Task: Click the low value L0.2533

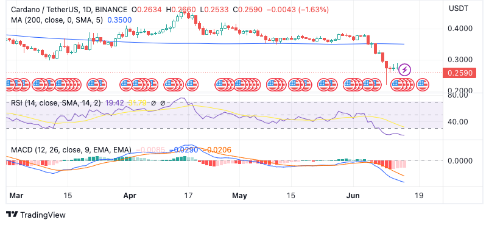Action: [x=214, y=10]
